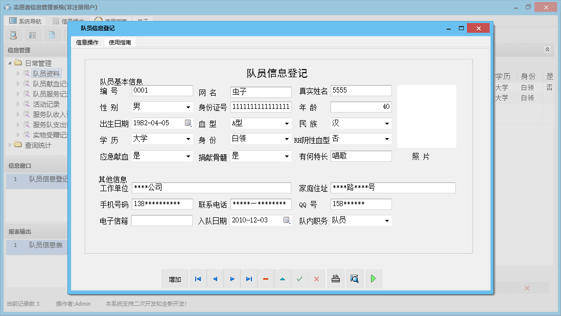Viewport: 561px width, 316px height.
Task: Click the green play arrow icon
Action: pos(373,279)
